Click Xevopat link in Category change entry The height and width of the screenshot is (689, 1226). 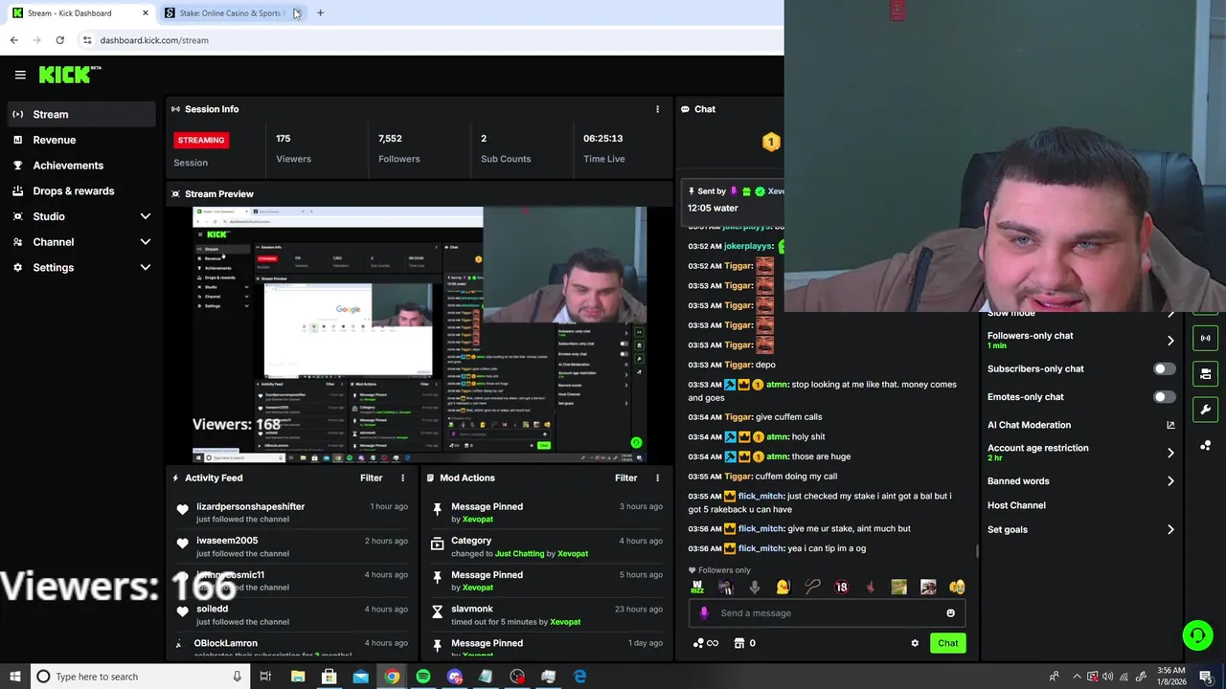pos(573,554)
